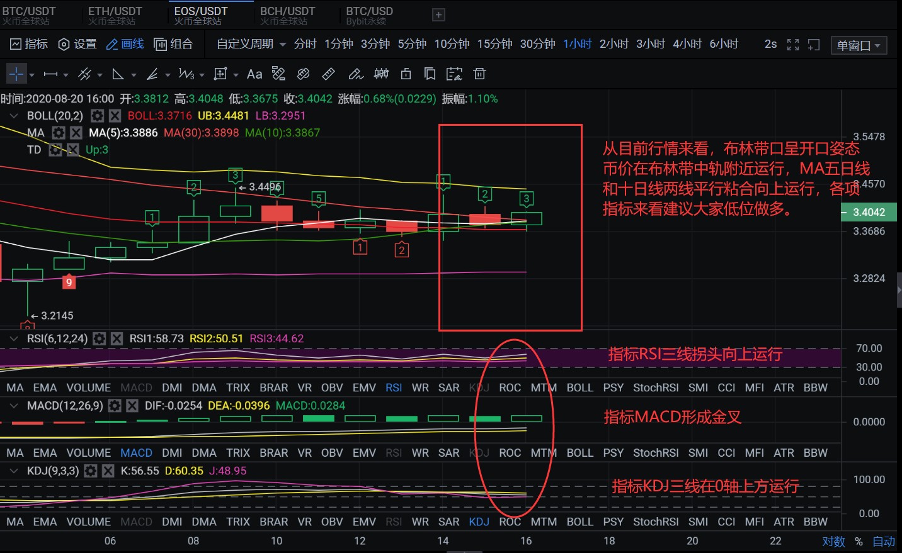Click the chain link icon in drawing toolbar
This screenshot has width=902, height=553.
(303, 74)
